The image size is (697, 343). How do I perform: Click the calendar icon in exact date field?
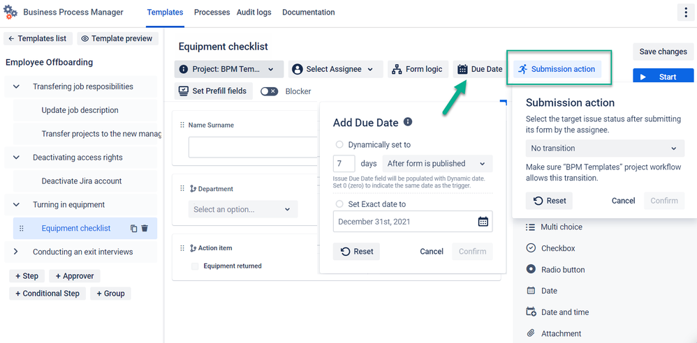pyautogui.click(x=483, y=222)
